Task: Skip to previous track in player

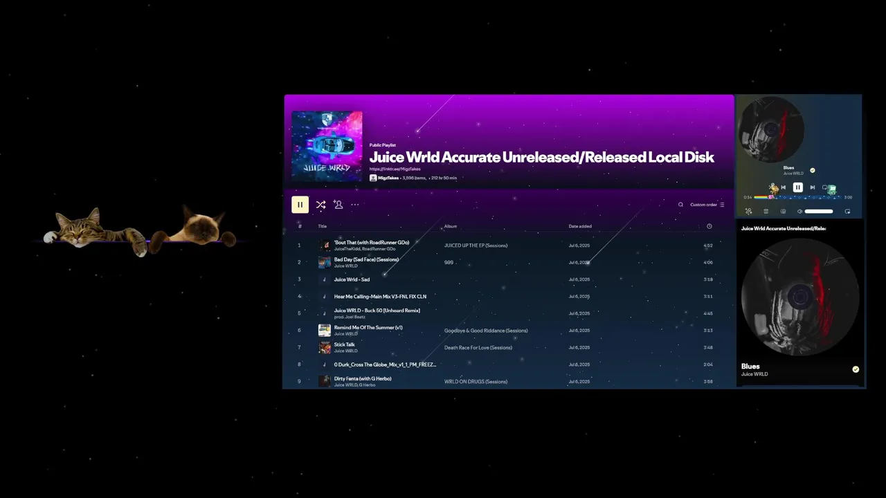Action: click(783, 187)
